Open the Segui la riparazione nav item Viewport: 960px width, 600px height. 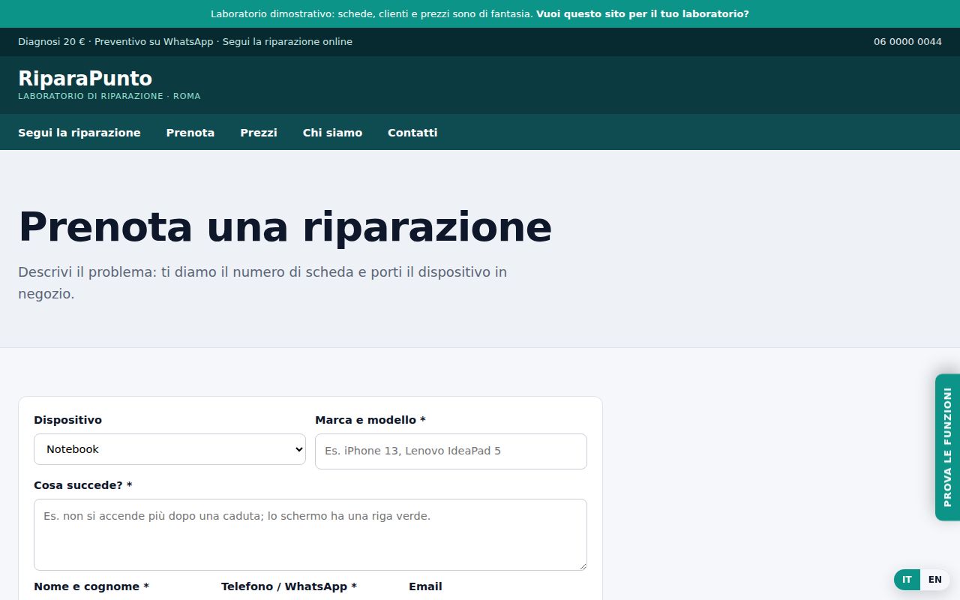click(79, 133)
